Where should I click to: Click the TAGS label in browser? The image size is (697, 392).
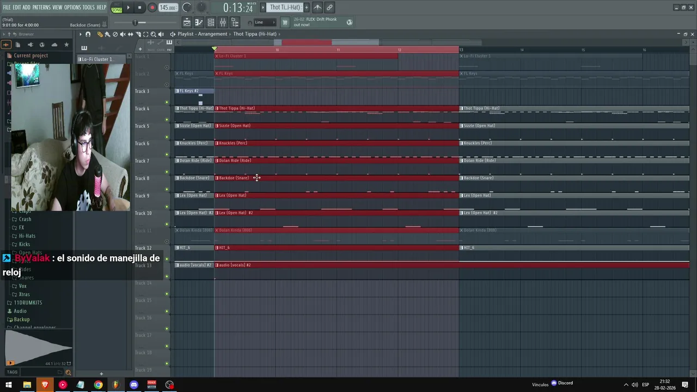tap(12, 372)
